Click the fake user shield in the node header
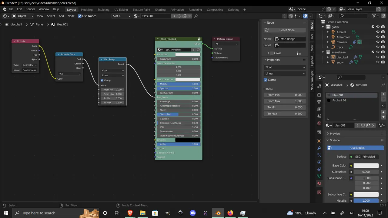Image resolution: width=388 pixels, height=218 pixels. (179, 16)
